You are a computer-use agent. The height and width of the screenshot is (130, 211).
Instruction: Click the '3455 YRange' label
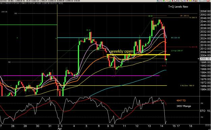click(x=184, y=106)
